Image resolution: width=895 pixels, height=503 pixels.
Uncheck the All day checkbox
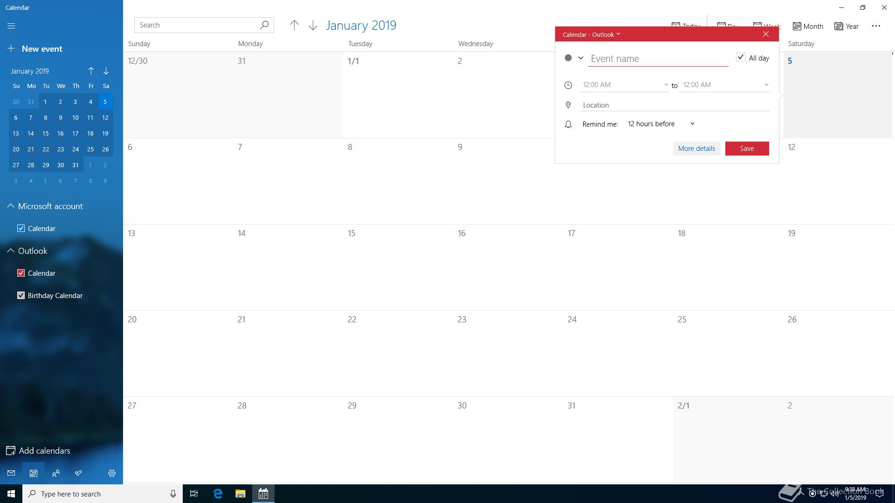tap(740, 57)
